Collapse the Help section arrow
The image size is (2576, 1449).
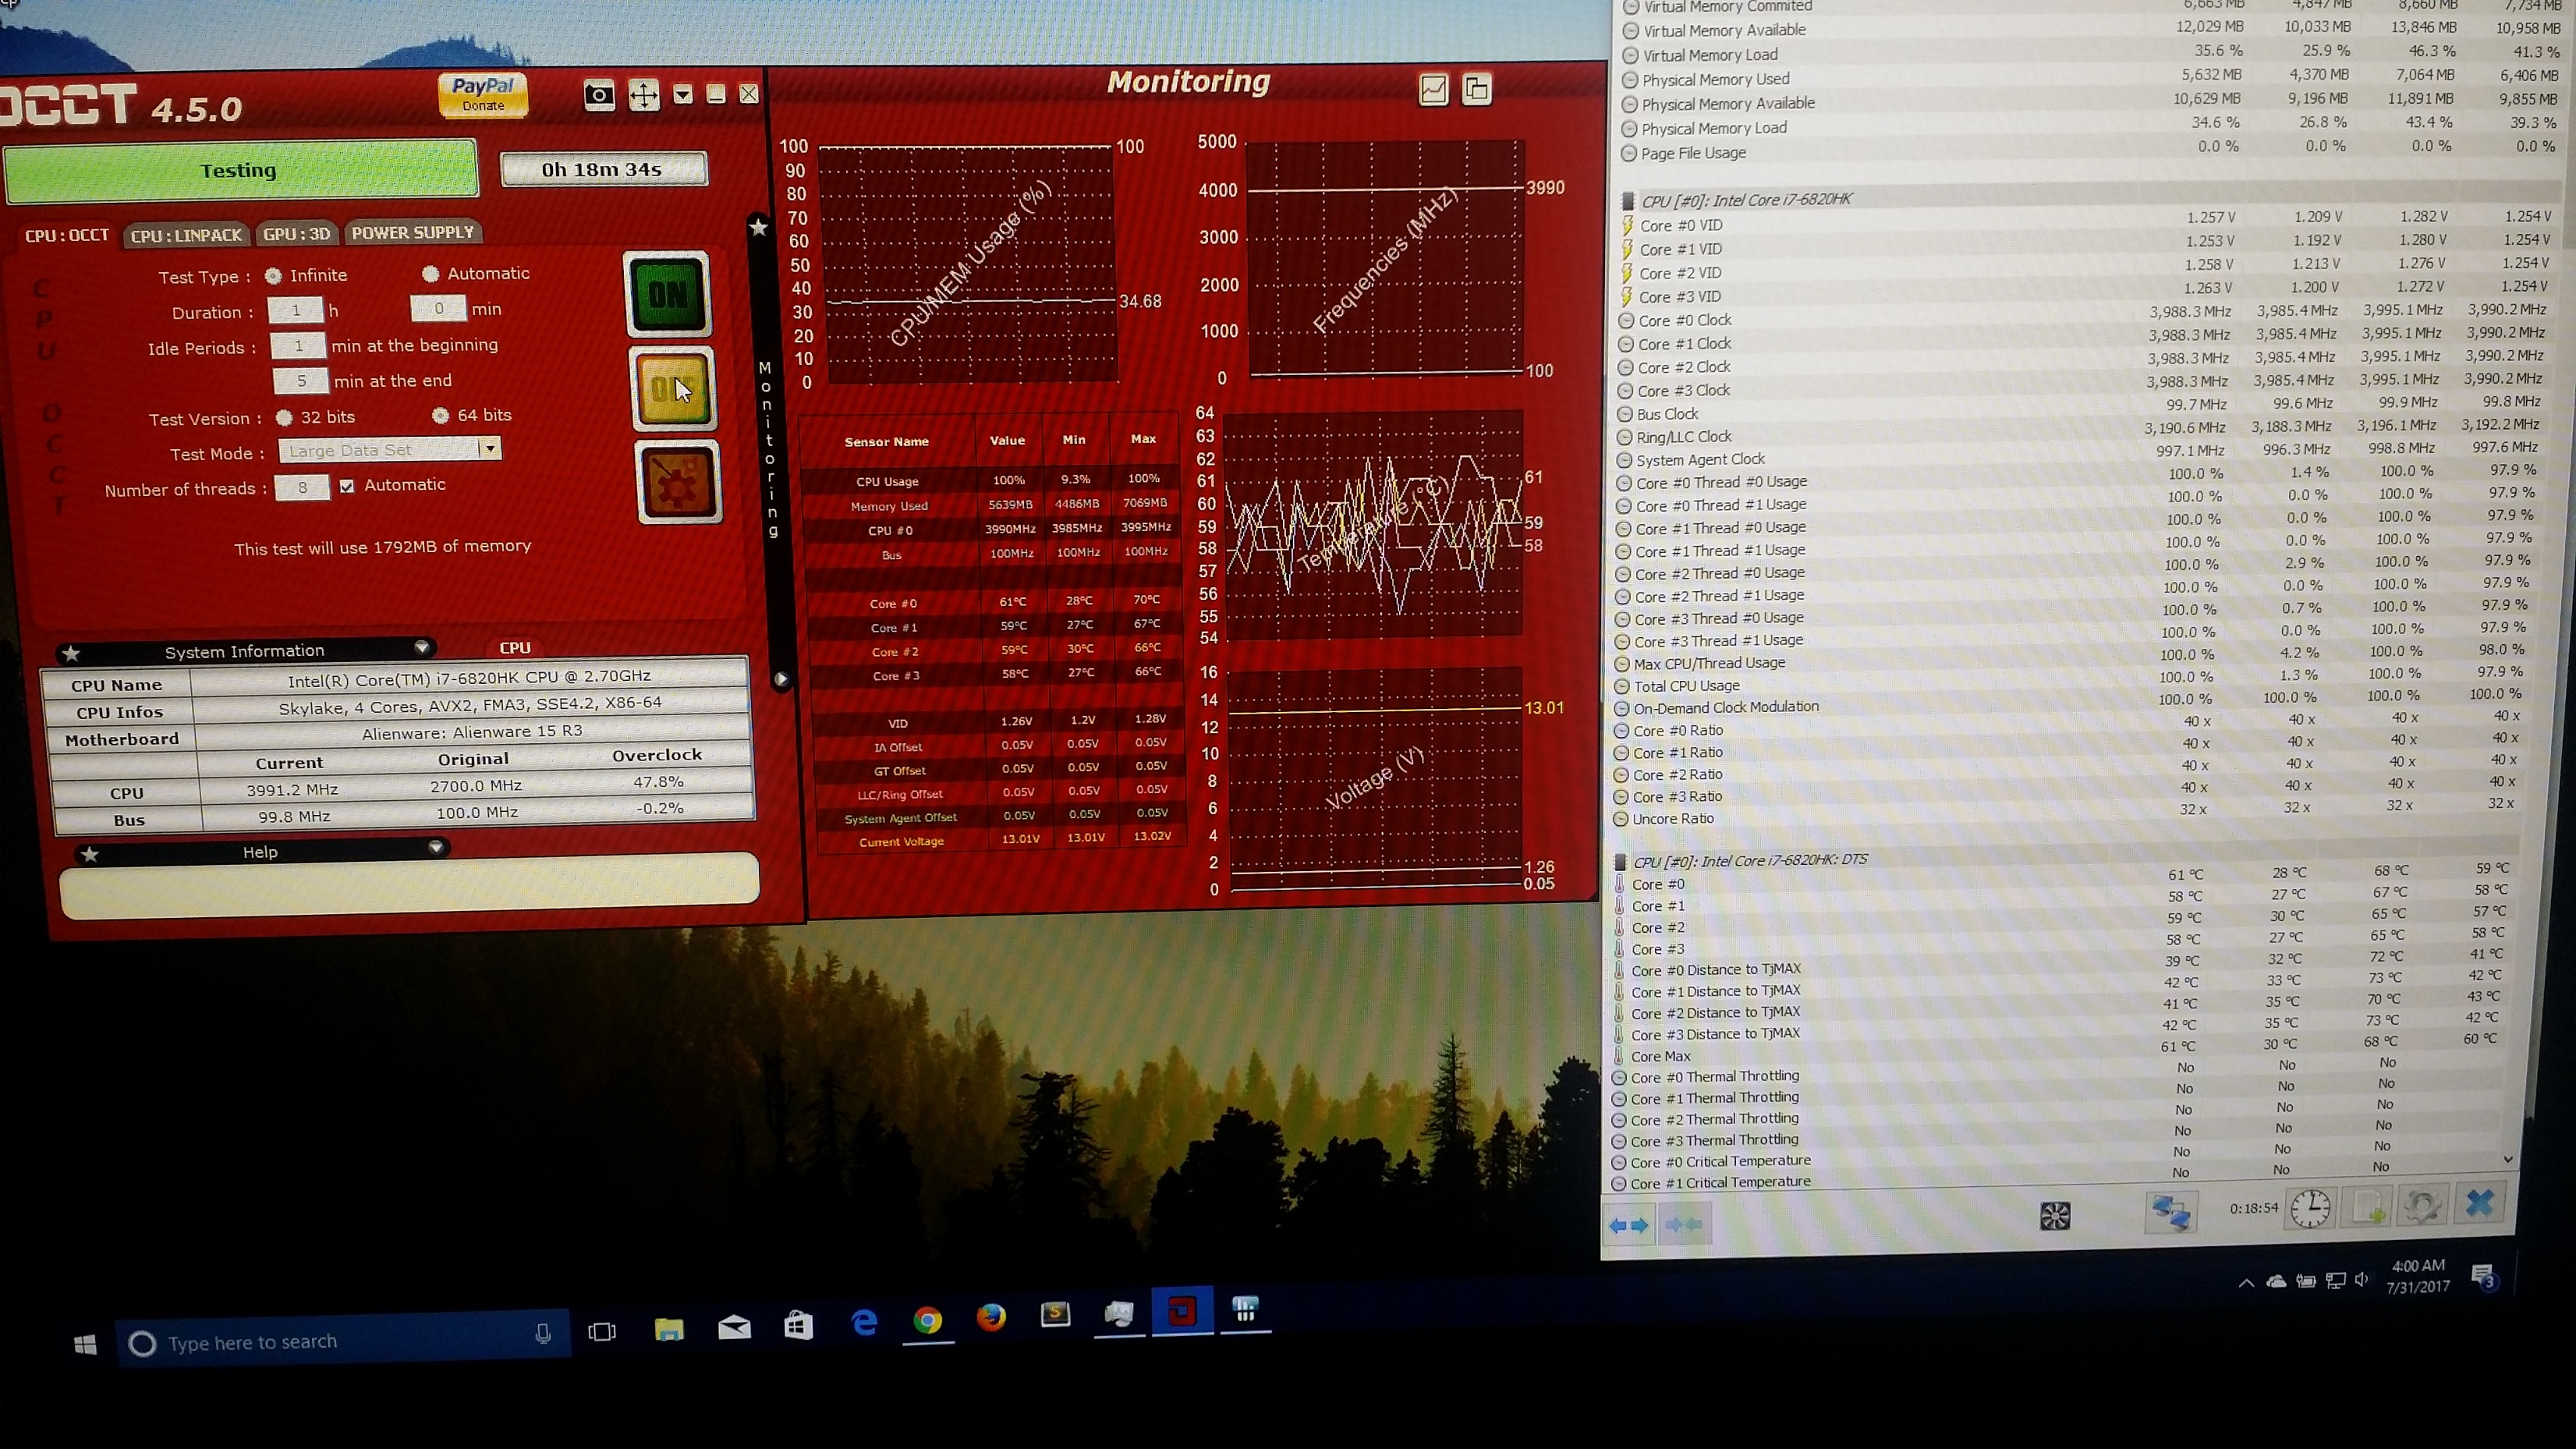click(x=436, y=848)
